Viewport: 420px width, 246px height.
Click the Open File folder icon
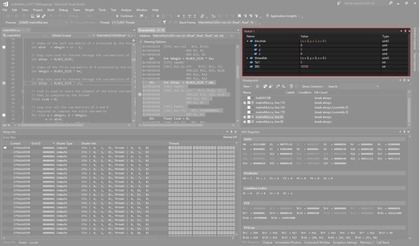[x=33, y=16]
